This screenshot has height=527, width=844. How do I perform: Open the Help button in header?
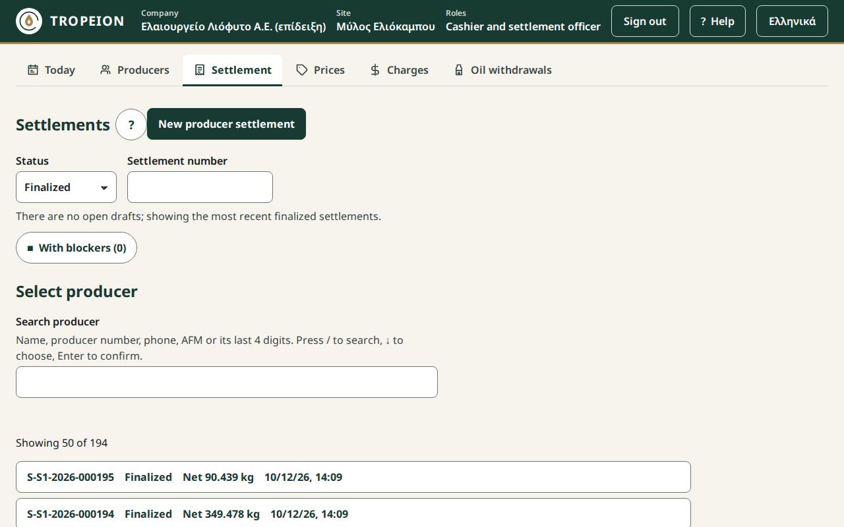(717, 21)
